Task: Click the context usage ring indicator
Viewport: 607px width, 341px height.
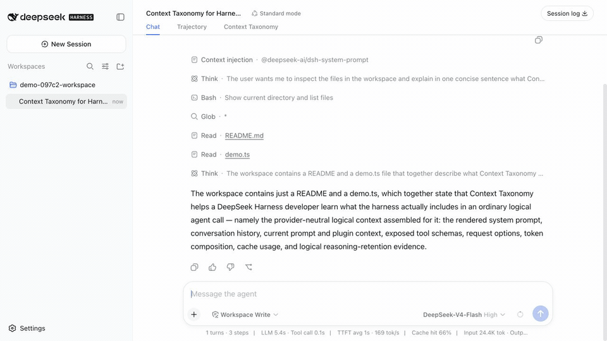Action: point(520,314)
